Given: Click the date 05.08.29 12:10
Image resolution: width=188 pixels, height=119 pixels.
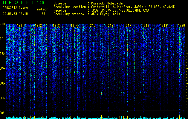Looking at the screenshot, I should pyautogui.click(x=15, y=14).
